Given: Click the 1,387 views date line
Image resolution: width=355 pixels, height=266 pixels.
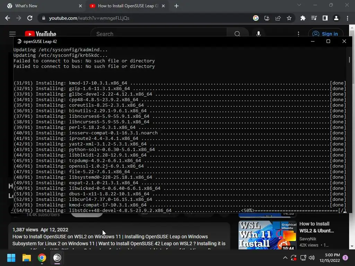Looking at the screenshot, I should [x=40, y=230].
